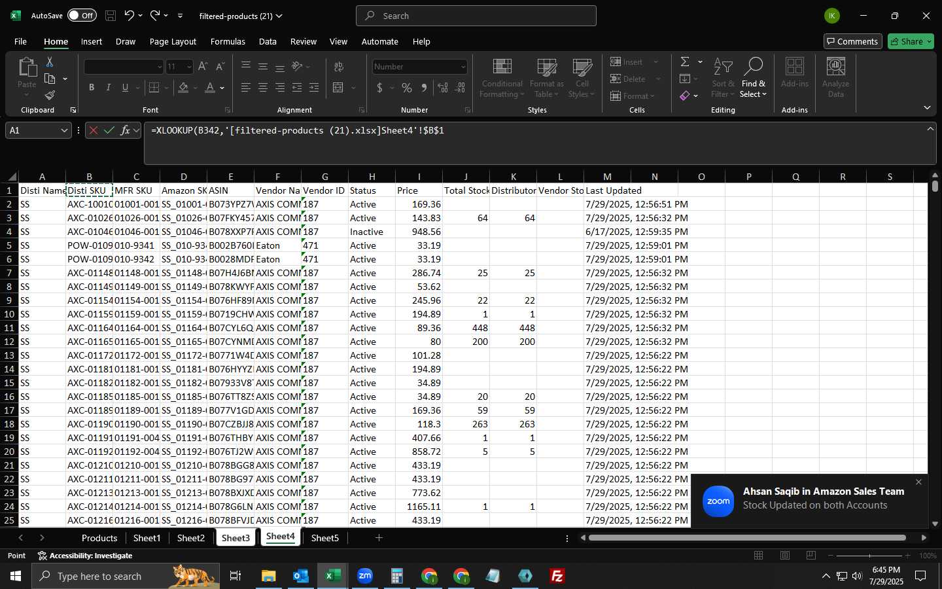
Task: Confirm the formula with check mark
Action: pos(109,130)
